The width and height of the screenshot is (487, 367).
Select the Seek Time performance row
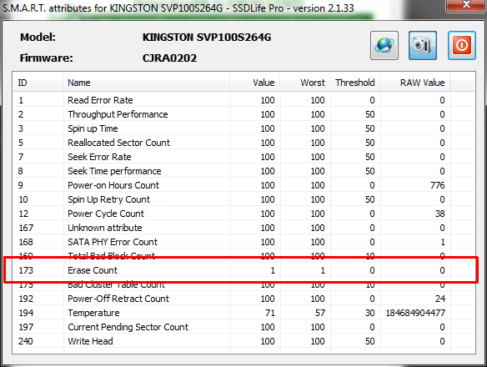243,171
